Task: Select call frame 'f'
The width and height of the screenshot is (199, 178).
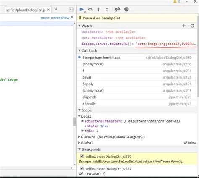Action: pos(137,71)
